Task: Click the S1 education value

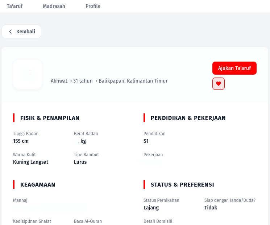Action: click(x=146, y=141)
